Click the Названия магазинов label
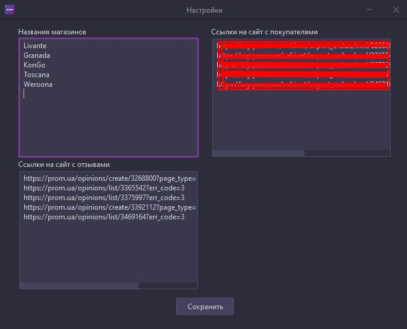 (52, 32)
